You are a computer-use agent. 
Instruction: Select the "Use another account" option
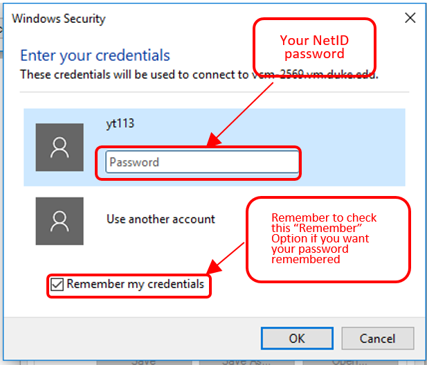click(x=161, y=219)
